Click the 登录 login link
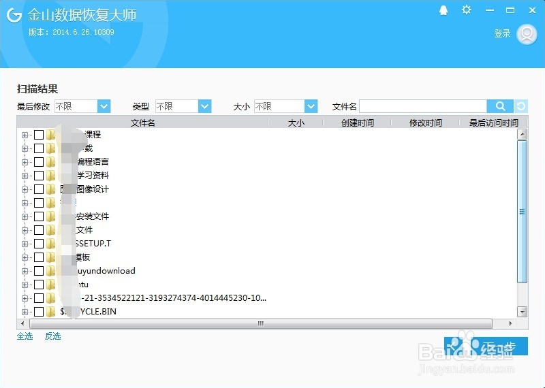Screen dimensions: 545x388 pyautogui.click(x=502, y=33)
